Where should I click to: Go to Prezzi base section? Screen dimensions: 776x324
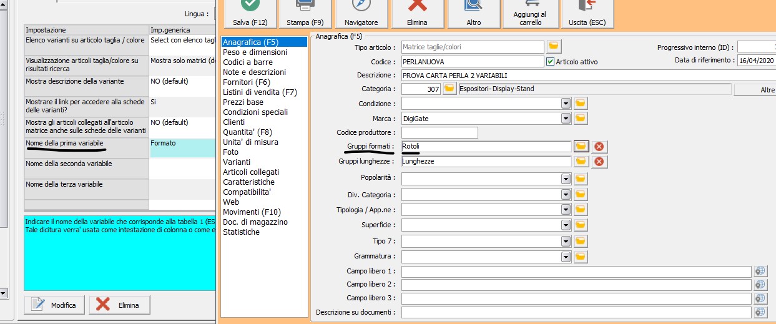pos(243,102)
